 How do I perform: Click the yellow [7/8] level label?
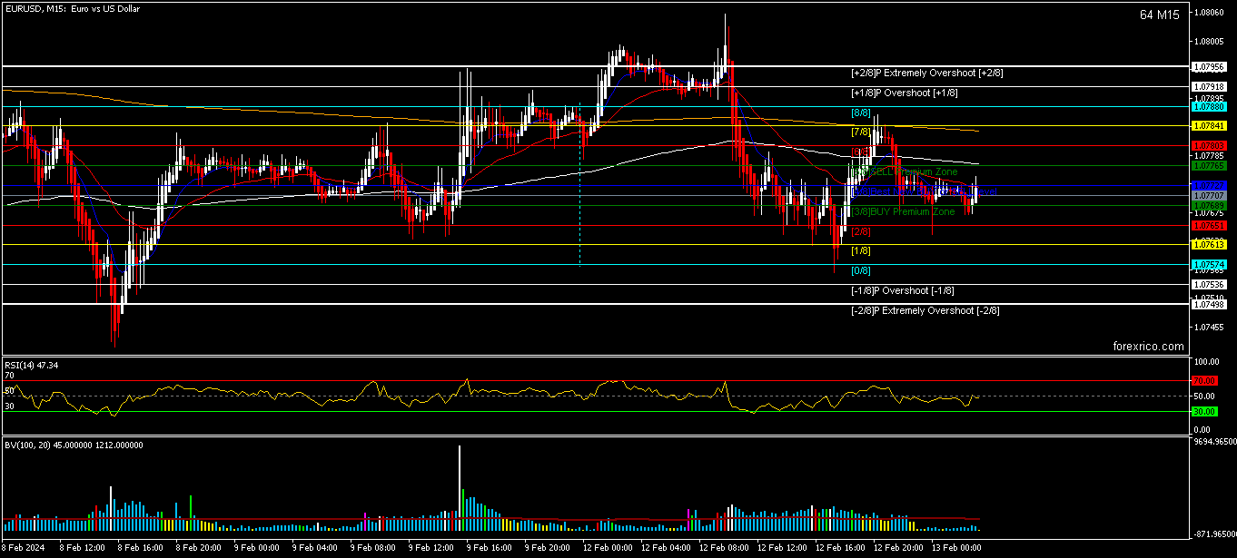click(x=860, y=132)
